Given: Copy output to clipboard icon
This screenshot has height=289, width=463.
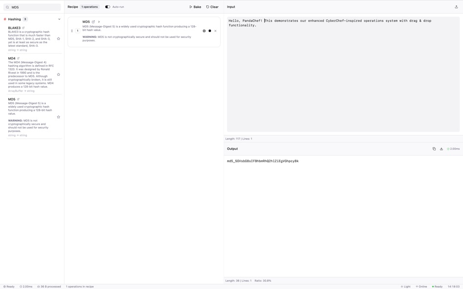Looking at the screenshot, I should pyautogui.click(x=434, y=149).
